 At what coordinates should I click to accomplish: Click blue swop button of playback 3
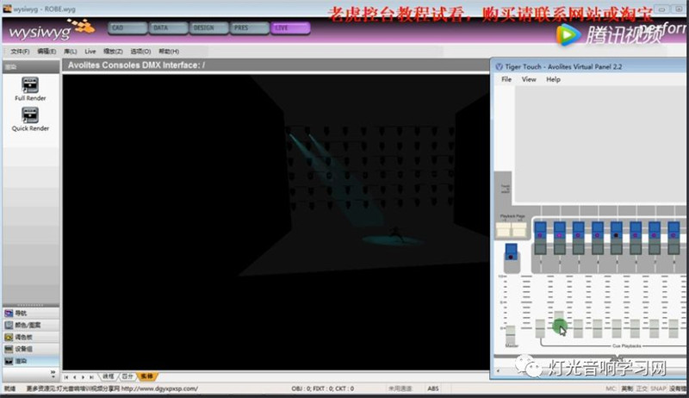click(578, 230)
